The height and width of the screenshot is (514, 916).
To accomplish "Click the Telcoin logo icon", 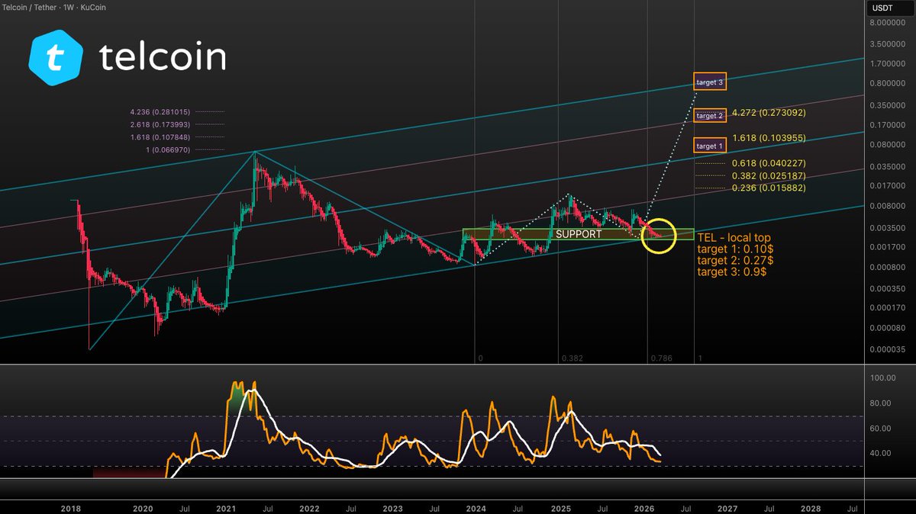I will 56,59.
